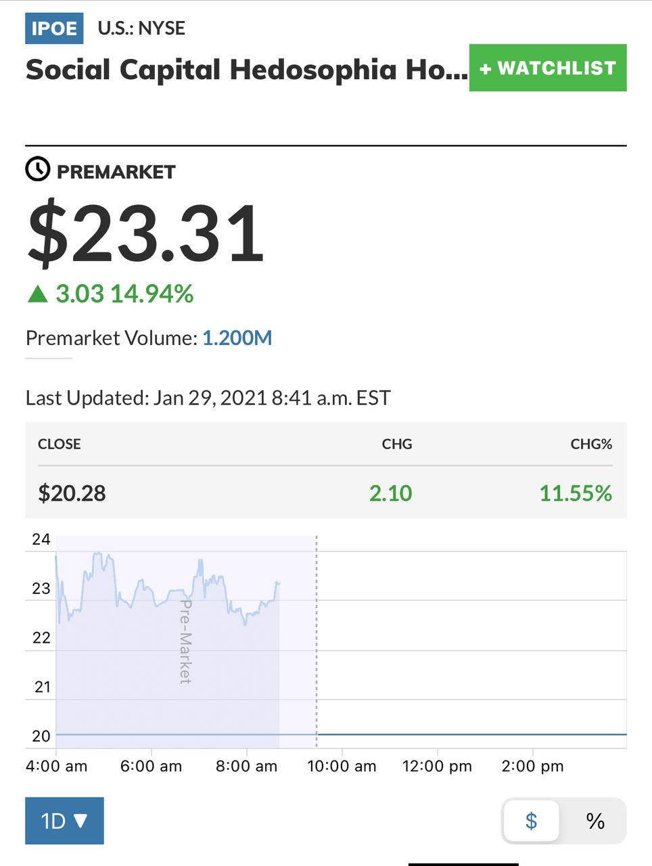Open the 1D time range dropdown
652x866 pixels.
[x=64, y=821]
